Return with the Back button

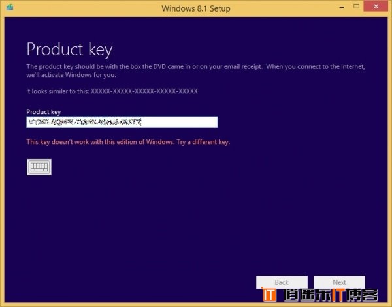[x=282, y=282]
